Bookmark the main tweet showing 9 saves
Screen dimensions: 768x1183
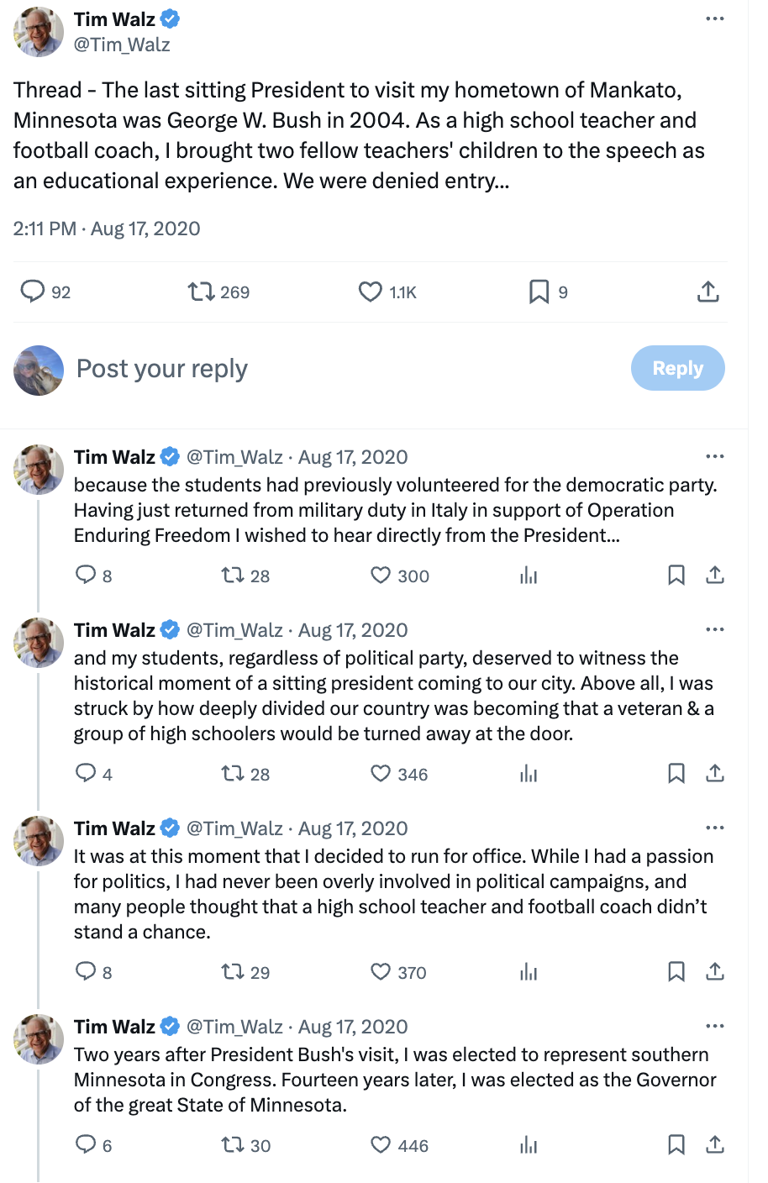click(x=542, y=292)
